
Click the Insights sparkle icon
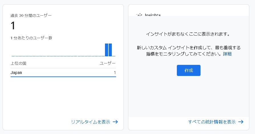(139, 15)
